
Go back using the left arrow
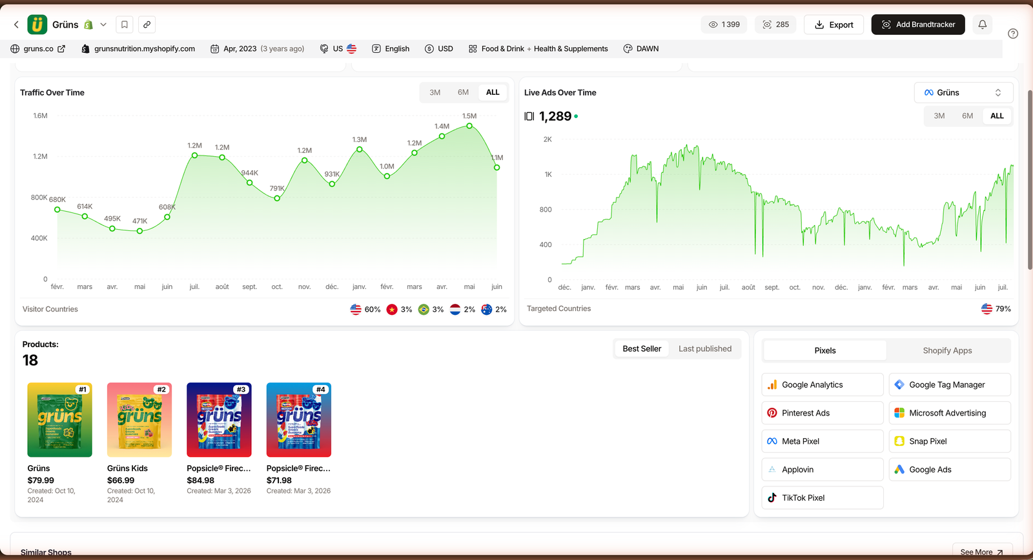point(16,25)
